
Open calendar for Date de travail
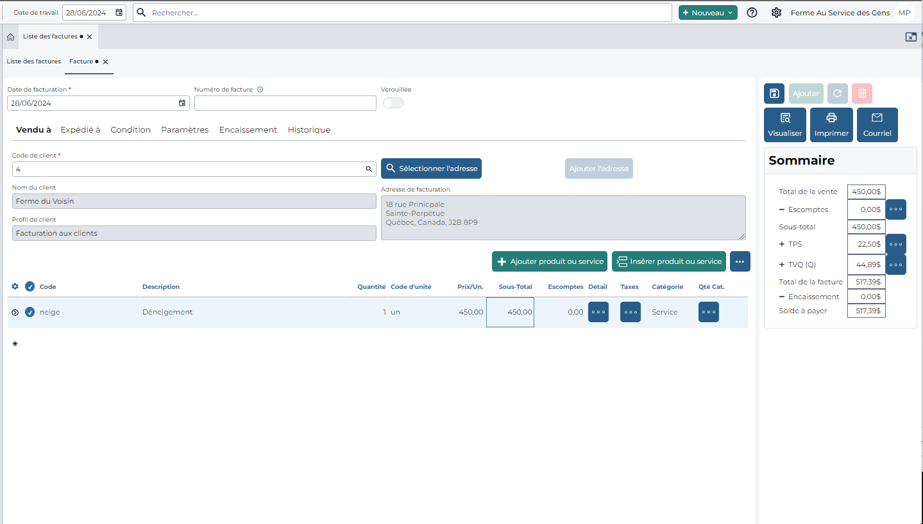(119, 12)
